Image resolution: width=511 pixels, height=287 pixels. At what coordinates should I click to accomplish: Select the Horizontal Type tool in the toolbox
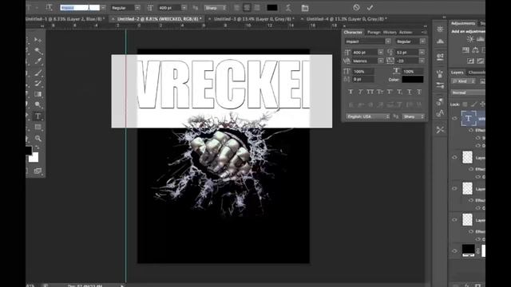(x=38, y=116)
